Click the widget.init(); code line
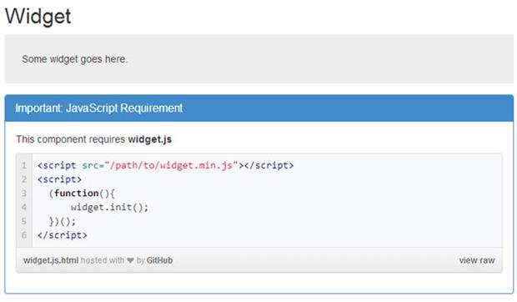Viewport: 517px width, 302px height. pos(109,208)
